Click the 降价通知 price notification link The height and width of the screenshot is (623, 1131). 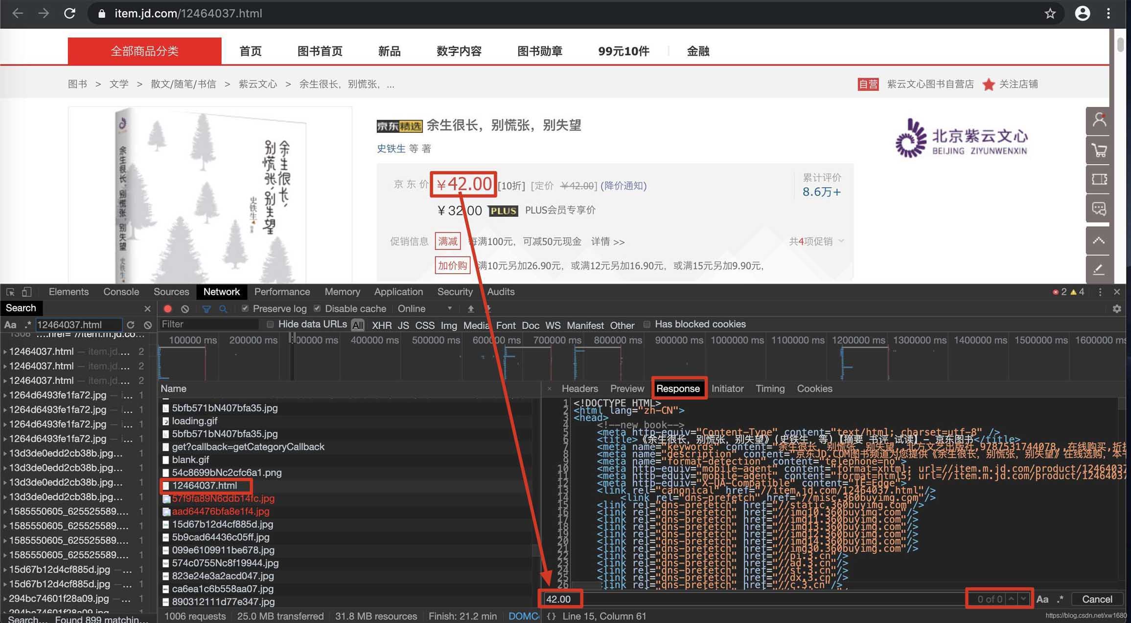point(624,186)
